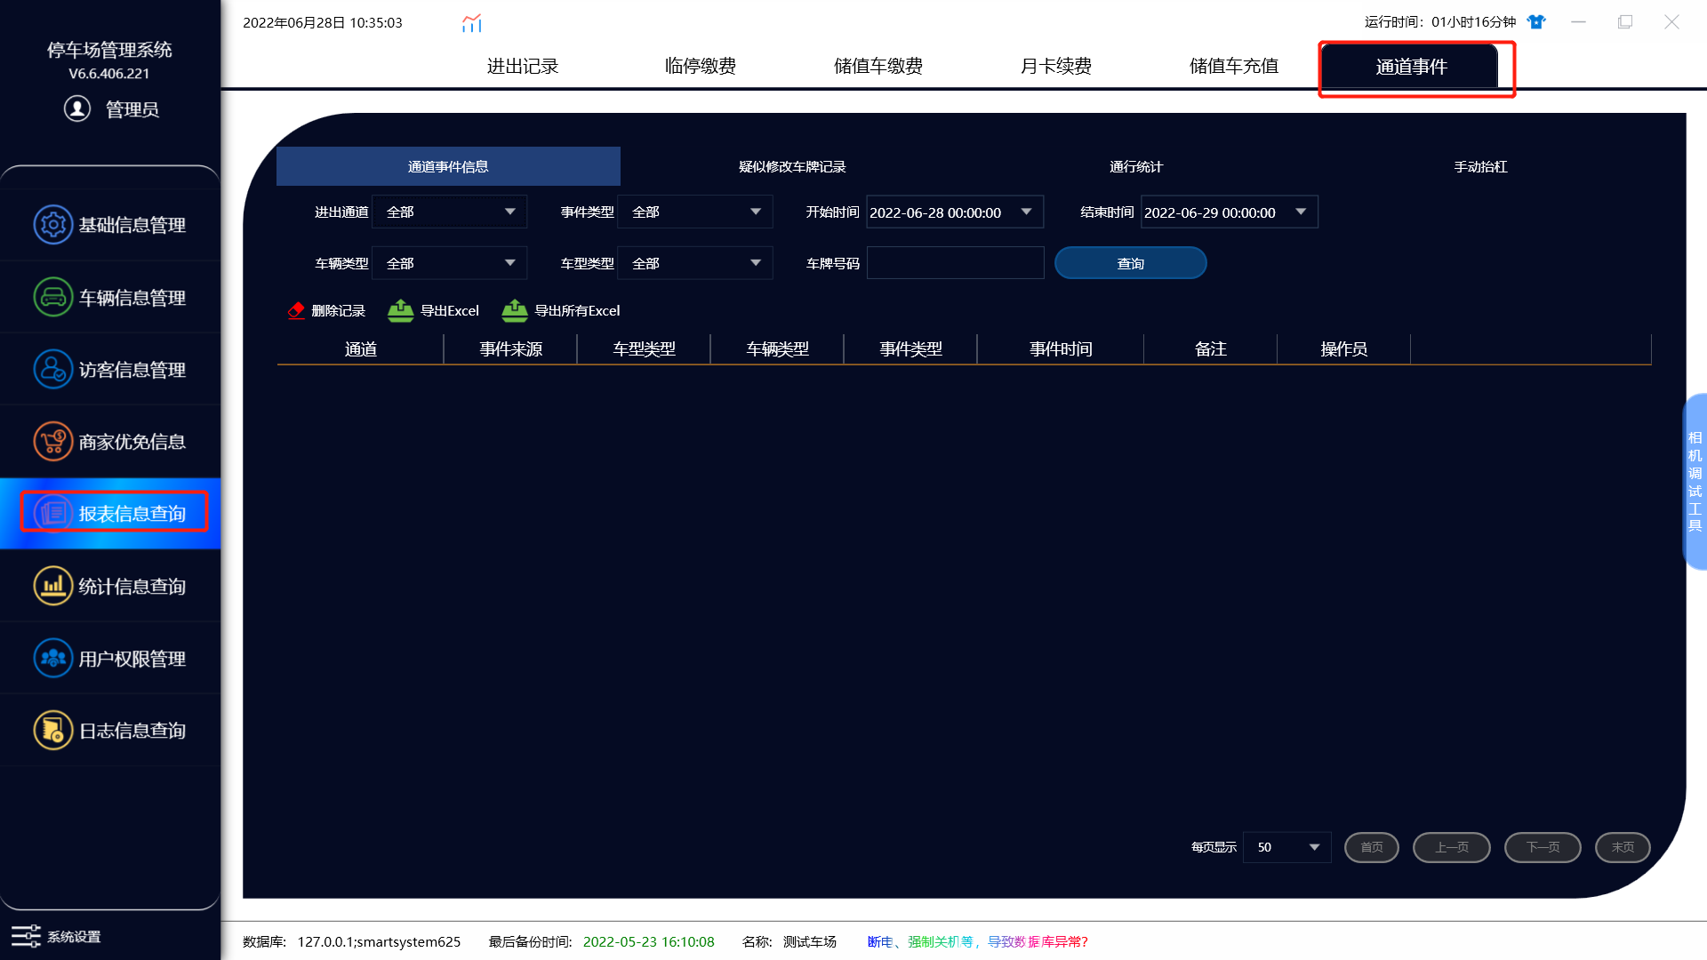The image size is (1707, 960).
Task: Click the 事件时间 column header
Action: (x=1062, y=349)
